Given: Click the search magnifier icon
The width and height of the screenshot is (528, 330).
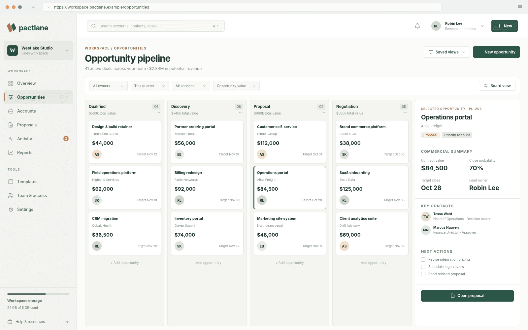Looking at the screenshot, I should click(x=94, y=26).
